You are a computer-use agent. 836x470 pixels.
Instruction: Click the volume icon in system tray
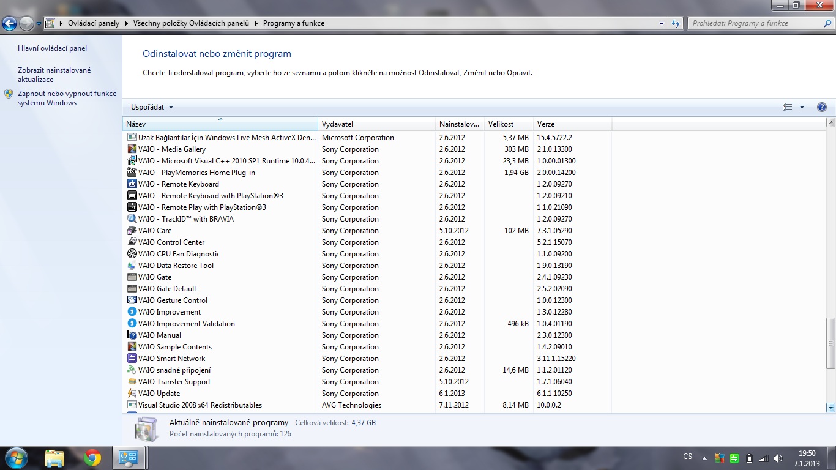click(x=778, y=458)
